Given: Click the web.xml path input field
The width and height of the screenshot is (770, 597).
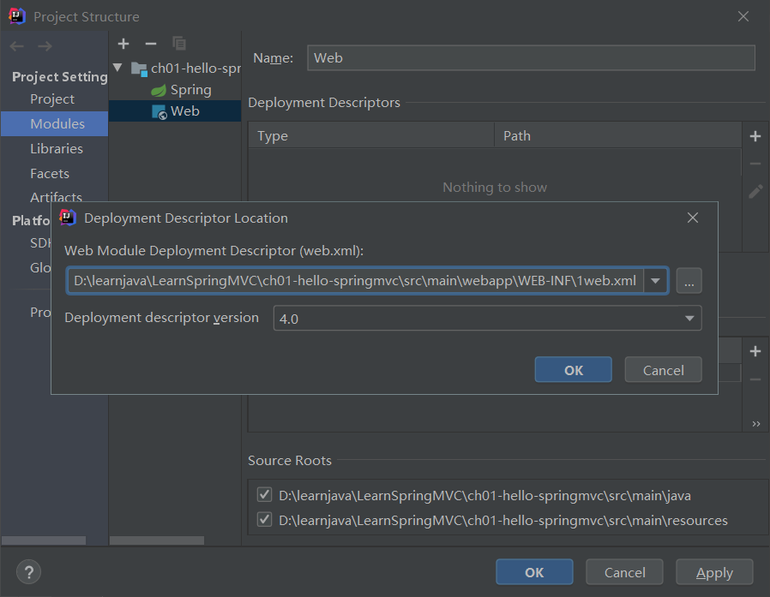Looking at the screenshot, I should coord(356,281).
